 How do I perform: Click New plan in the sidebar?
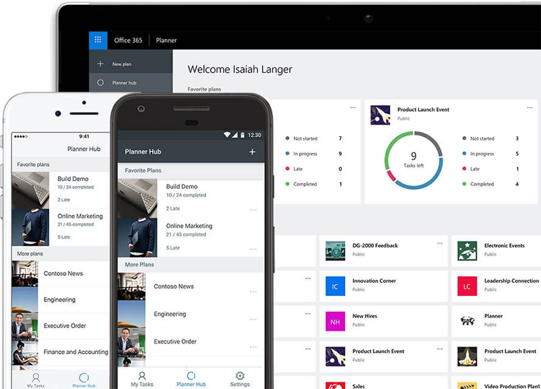pos(122,64)
